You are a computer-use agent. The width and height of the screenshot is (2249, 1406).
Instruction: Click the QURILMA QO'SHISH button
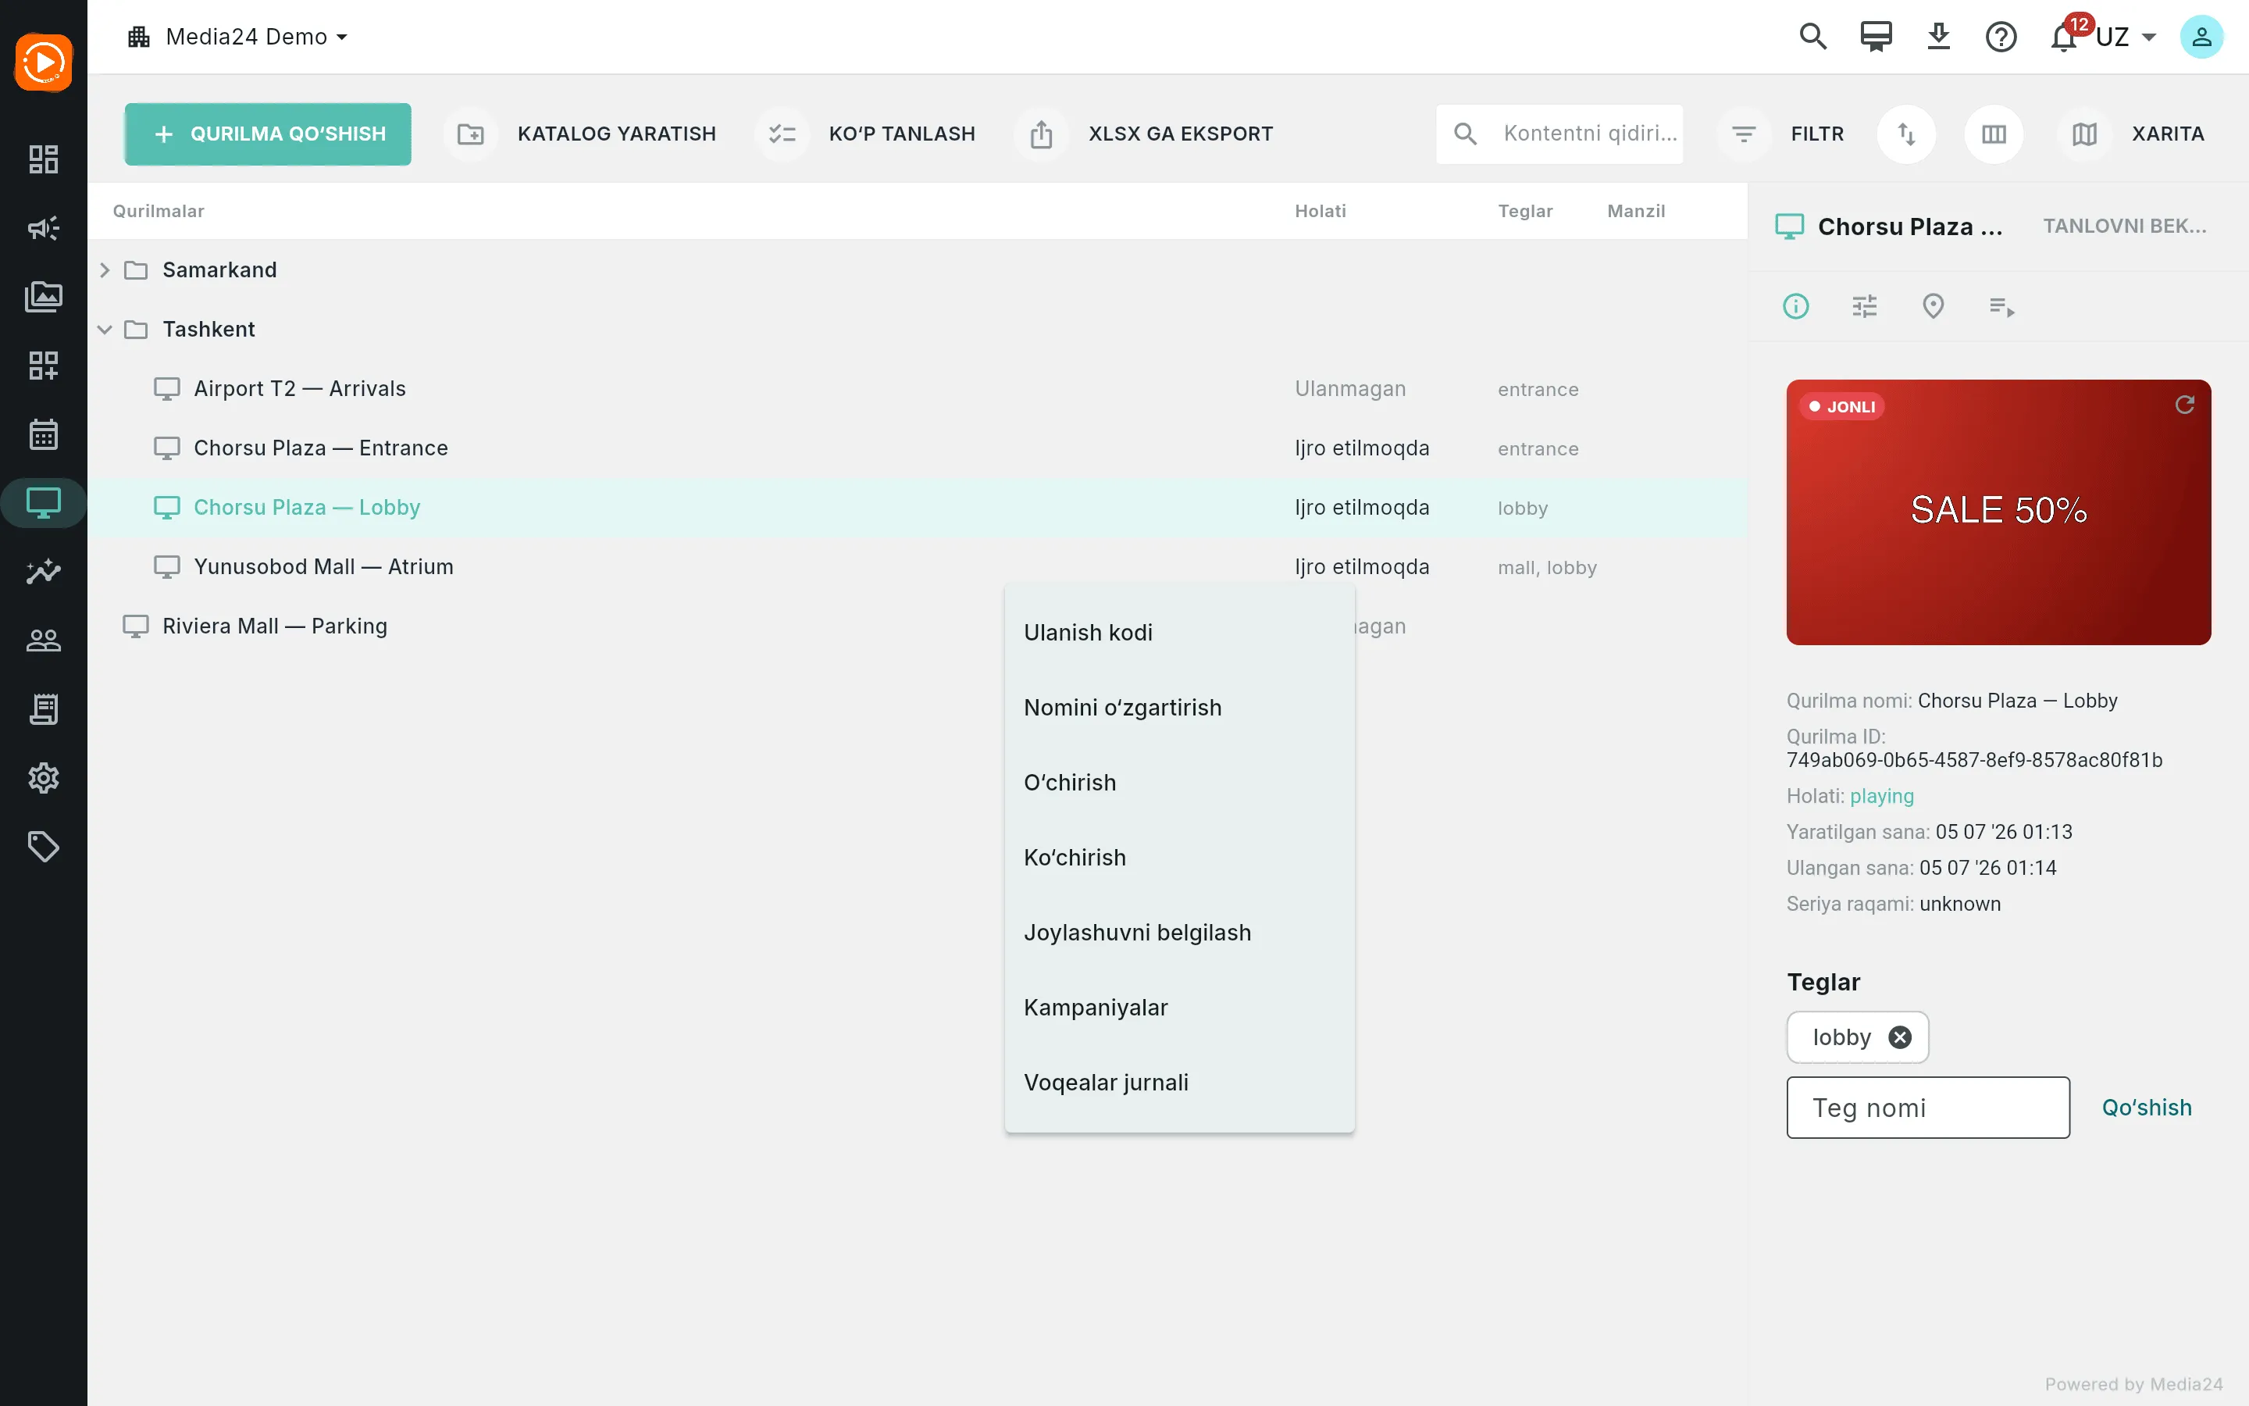pos(268,134)
